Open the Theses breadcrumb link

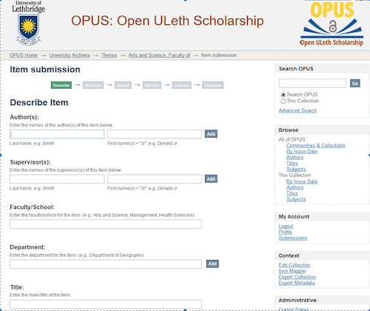tap(109, 55)
